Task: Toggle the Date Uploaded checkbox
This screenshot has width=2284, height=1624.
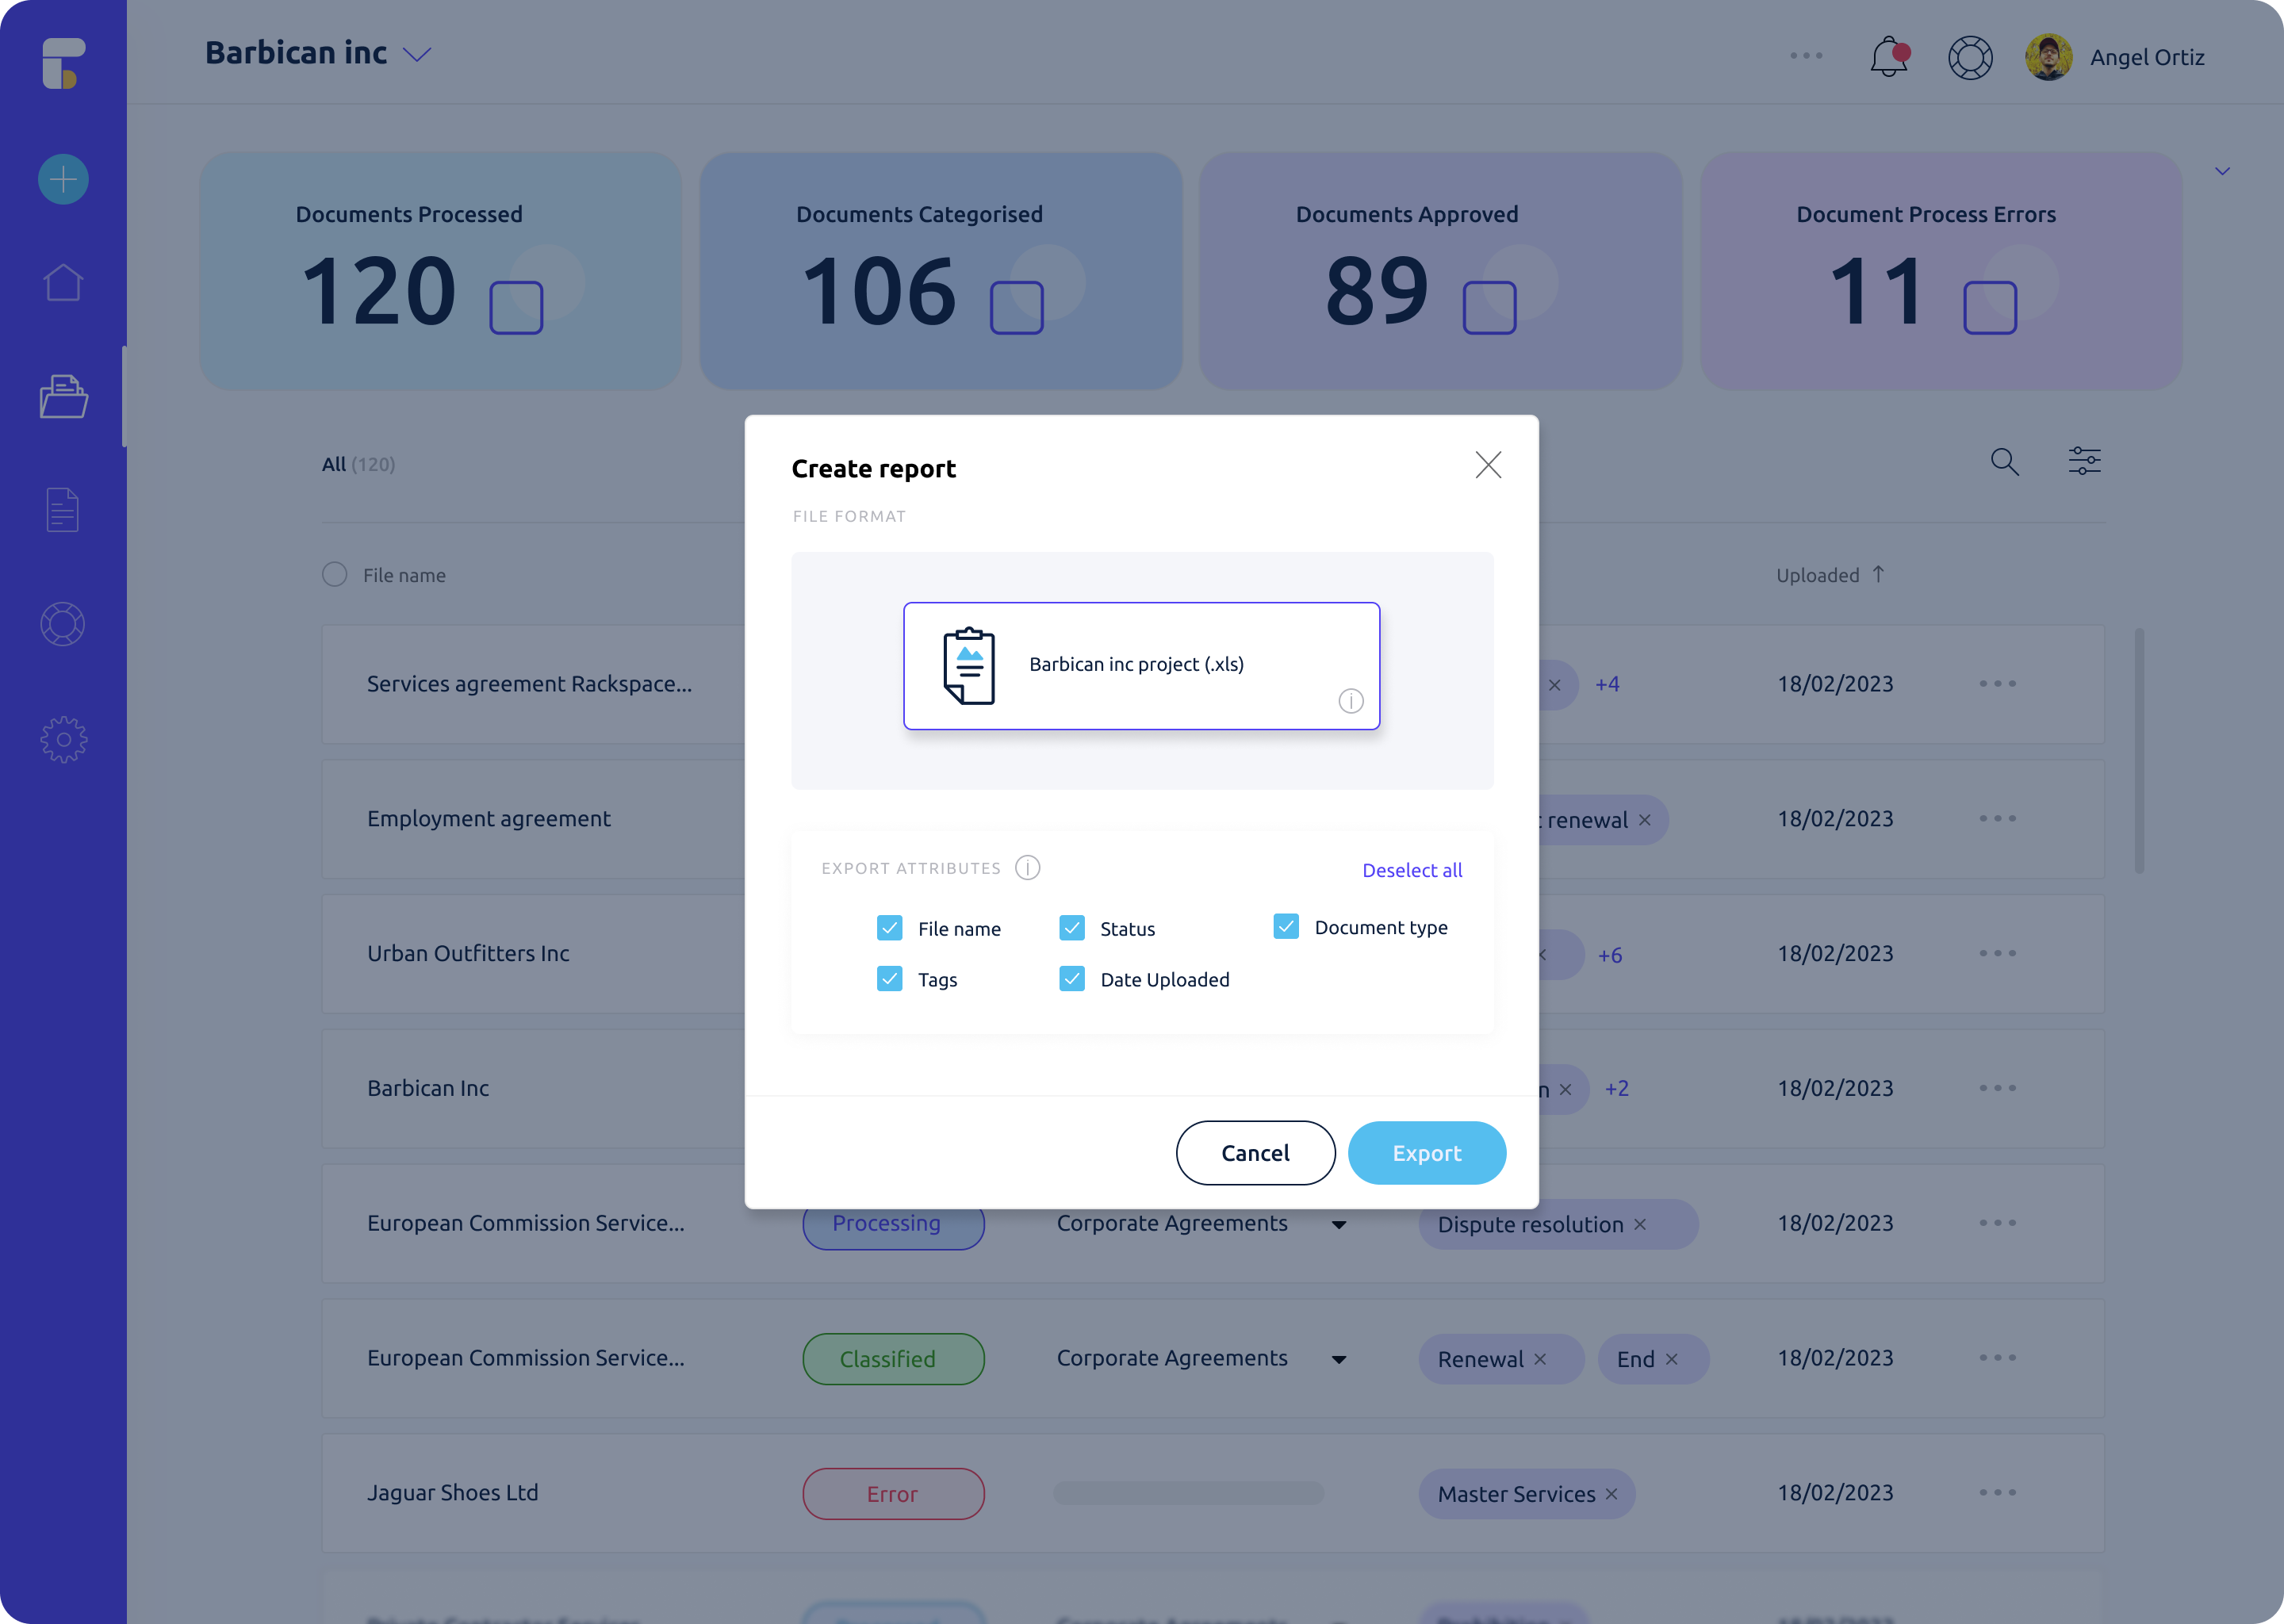Action: pos(1071,979)
